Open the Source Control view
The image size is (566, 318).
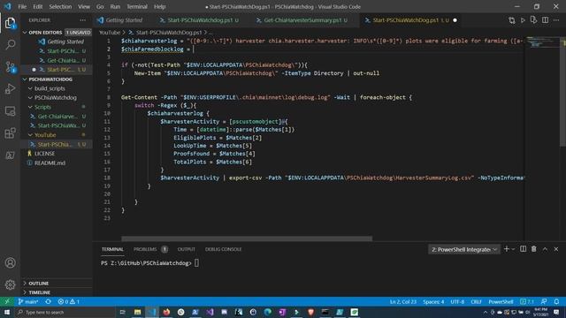(10, 67)
